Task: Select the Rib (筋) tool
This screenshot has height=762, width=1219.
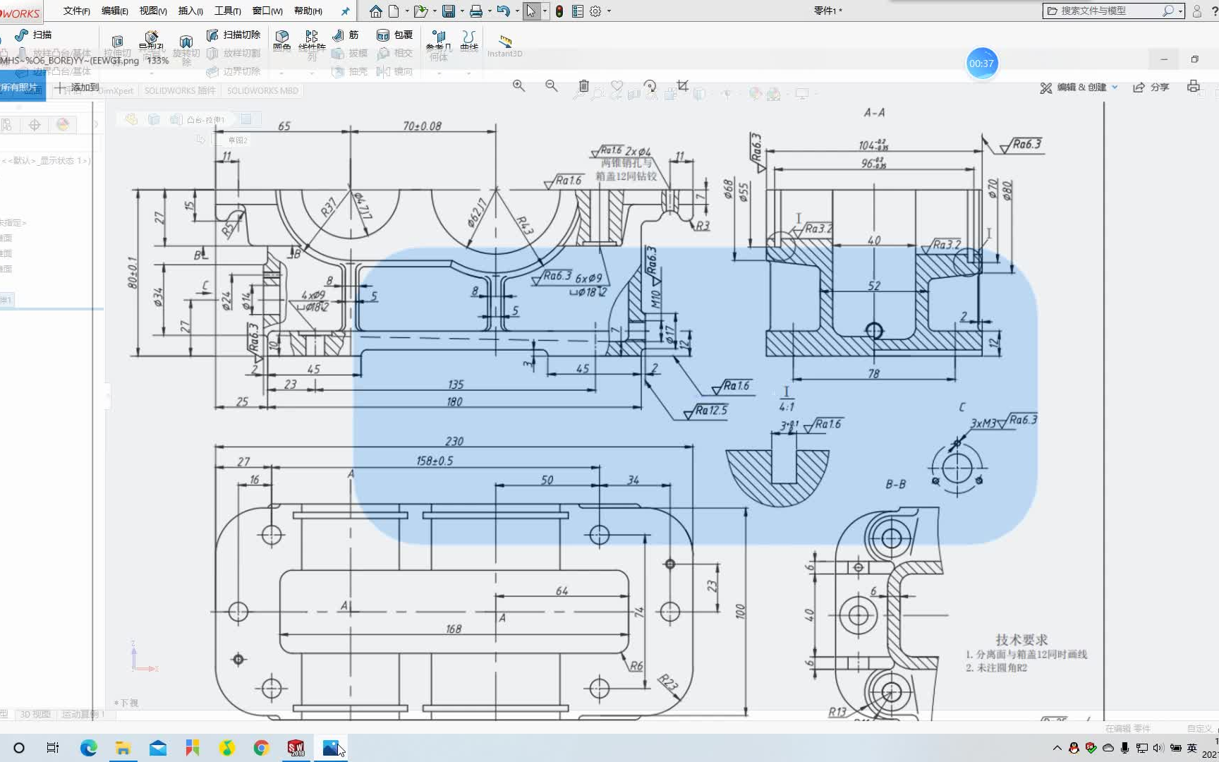Action: click(346, 35)
